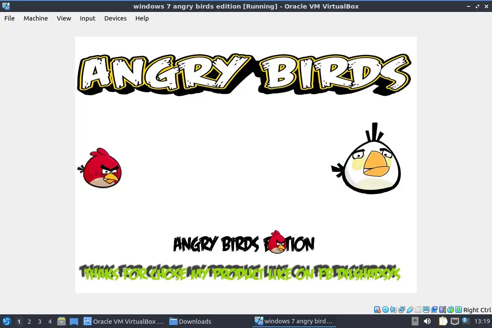Open the clipboard manager tray icon
Screen dimensions: 492x328
(443, 321)
